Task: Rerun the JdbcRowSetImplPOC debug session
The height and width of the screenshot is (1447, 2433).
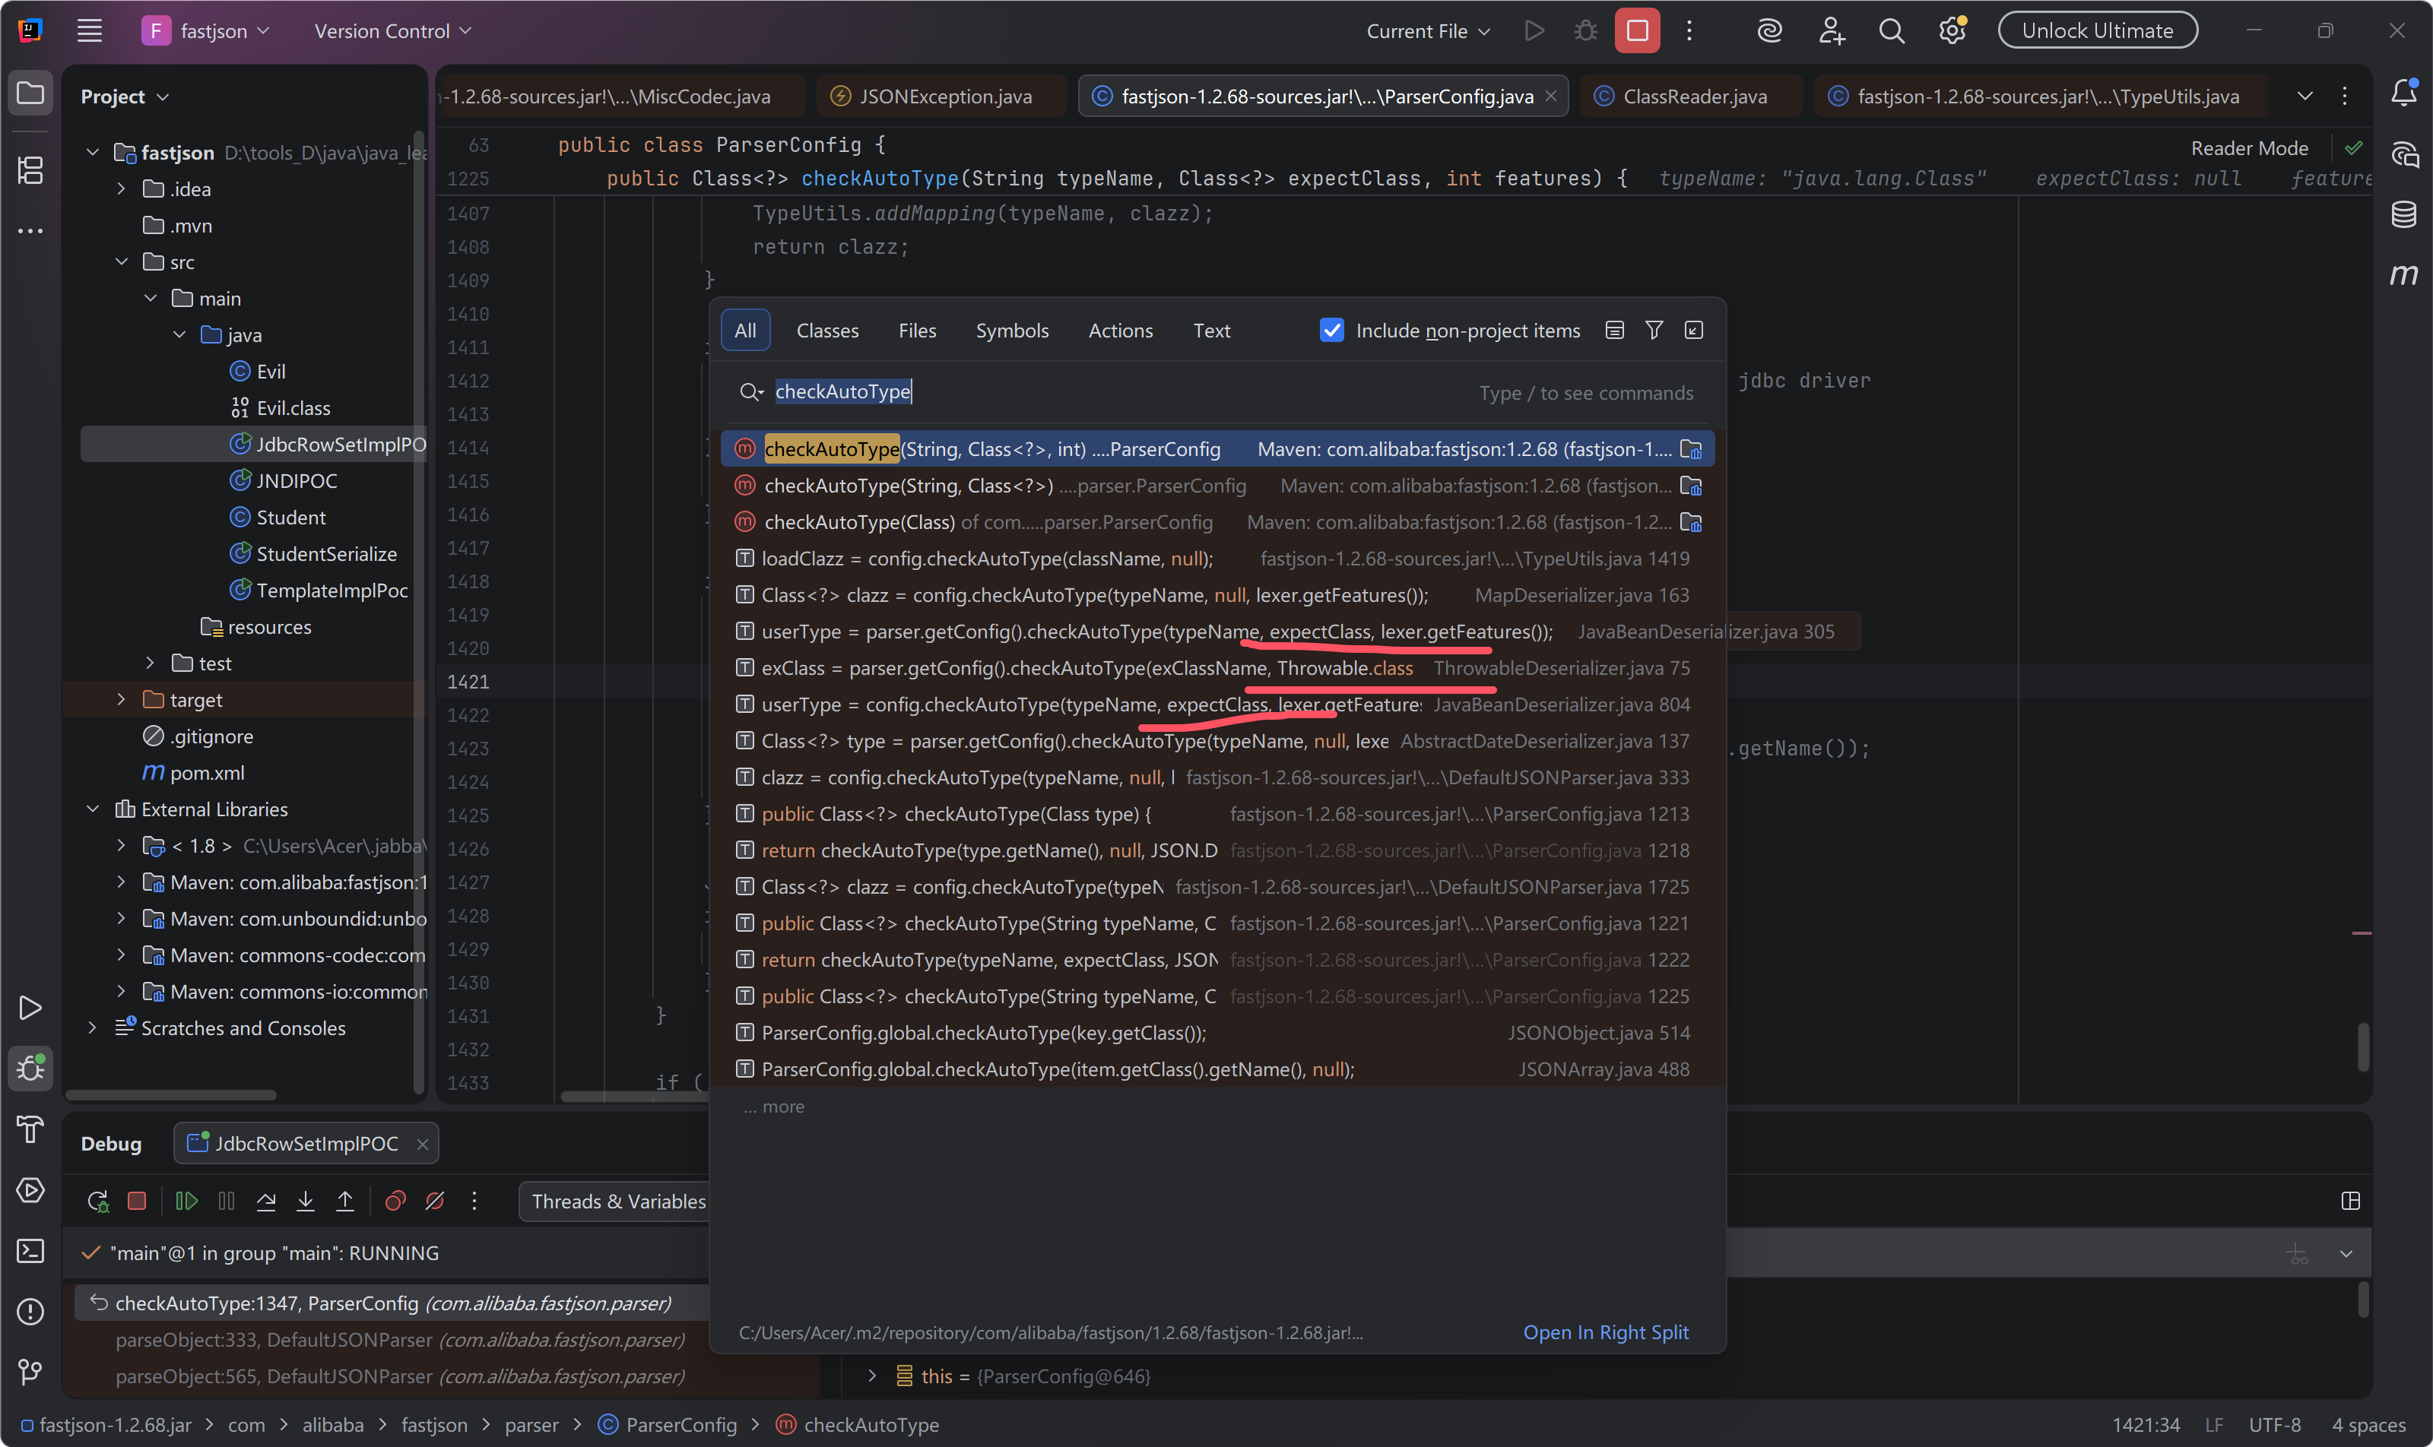Action: click(x=97, y=1202)
